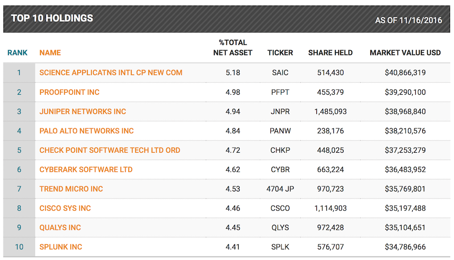The image size is (454, 260).
Task: Click the Top 10 Holdings title
Action: click(52, 19)
